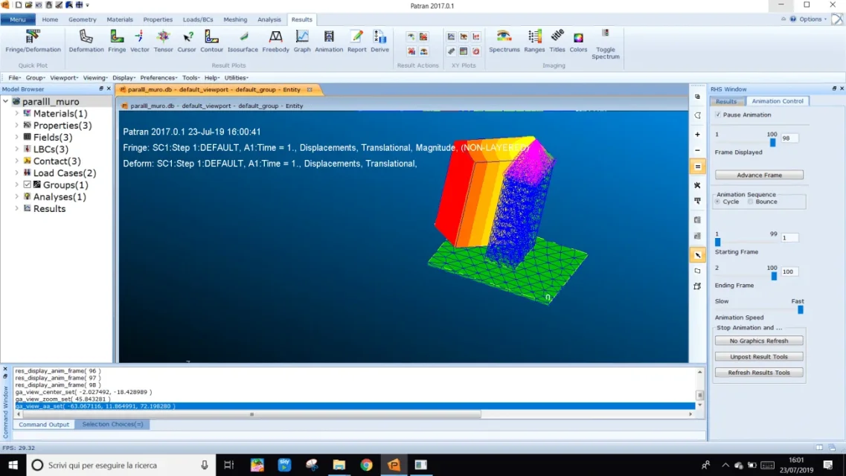This screenshot has width=846, height=476.
Task: Collapse the paralll_muro root node
Action: [x=6, y=101]
